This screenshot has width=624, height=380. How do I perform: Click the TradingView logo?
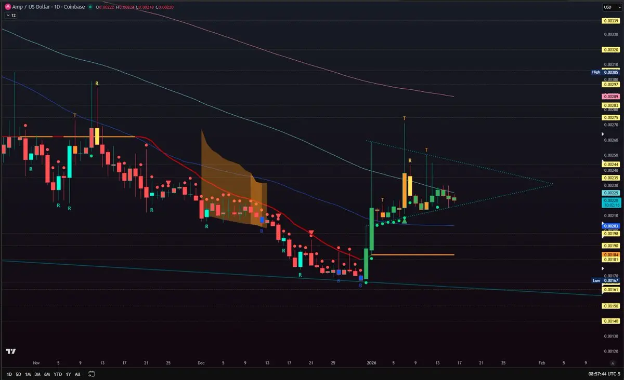(x=10, y=351)
